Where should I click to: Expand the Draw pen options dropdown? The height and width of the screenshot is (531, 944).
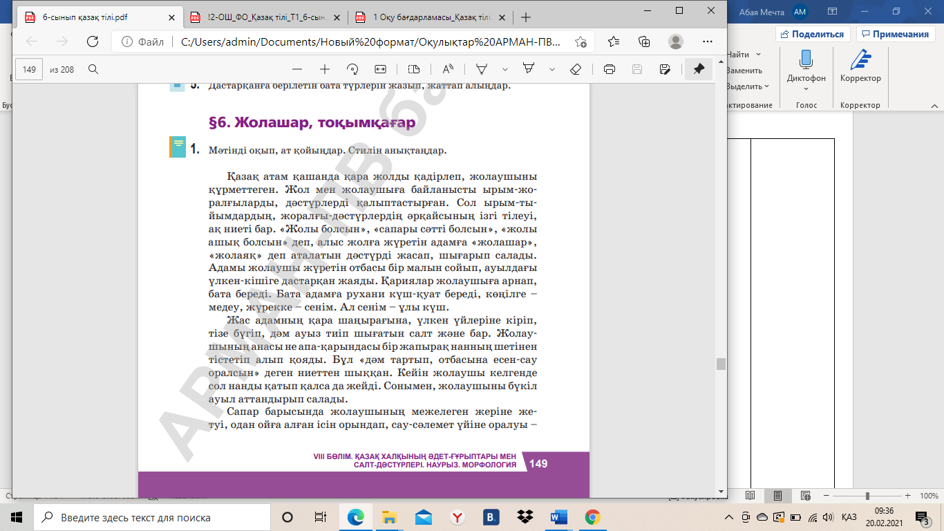coord(505,69)
